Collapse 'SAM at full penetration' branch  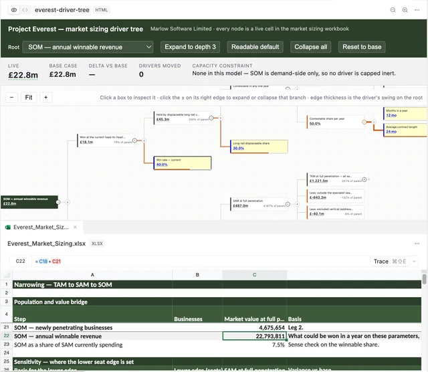coord(288,204)
